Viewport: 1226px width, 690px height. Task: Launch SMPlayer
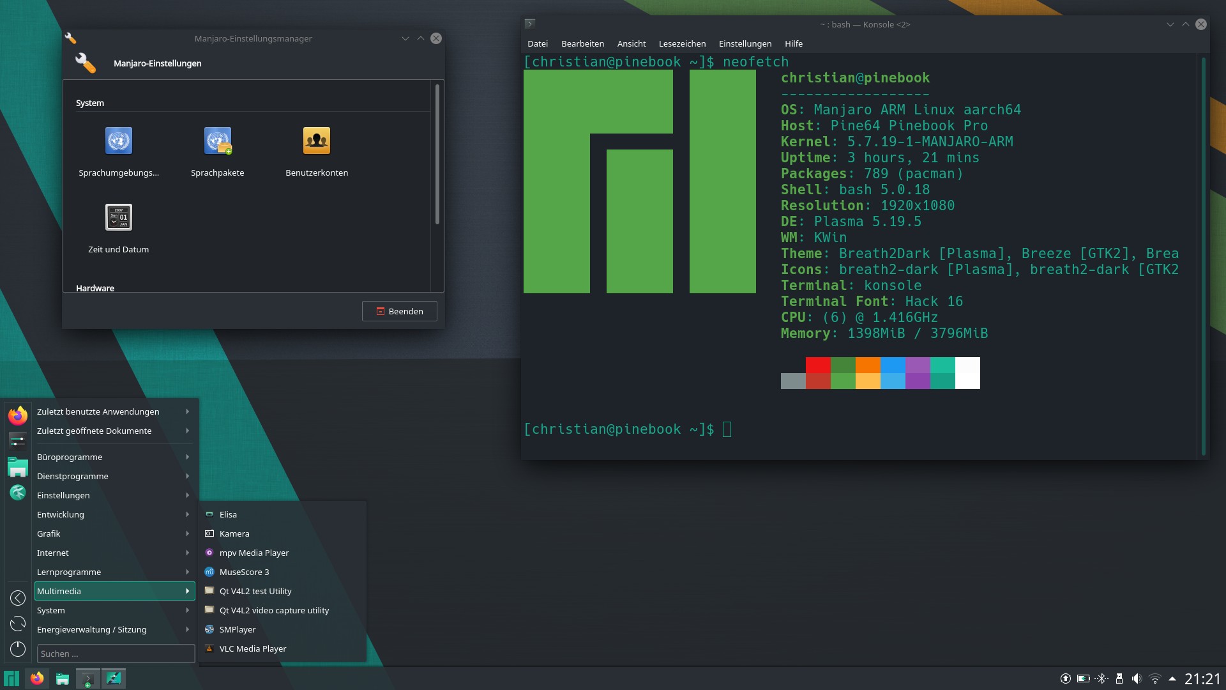pos(283,630)
